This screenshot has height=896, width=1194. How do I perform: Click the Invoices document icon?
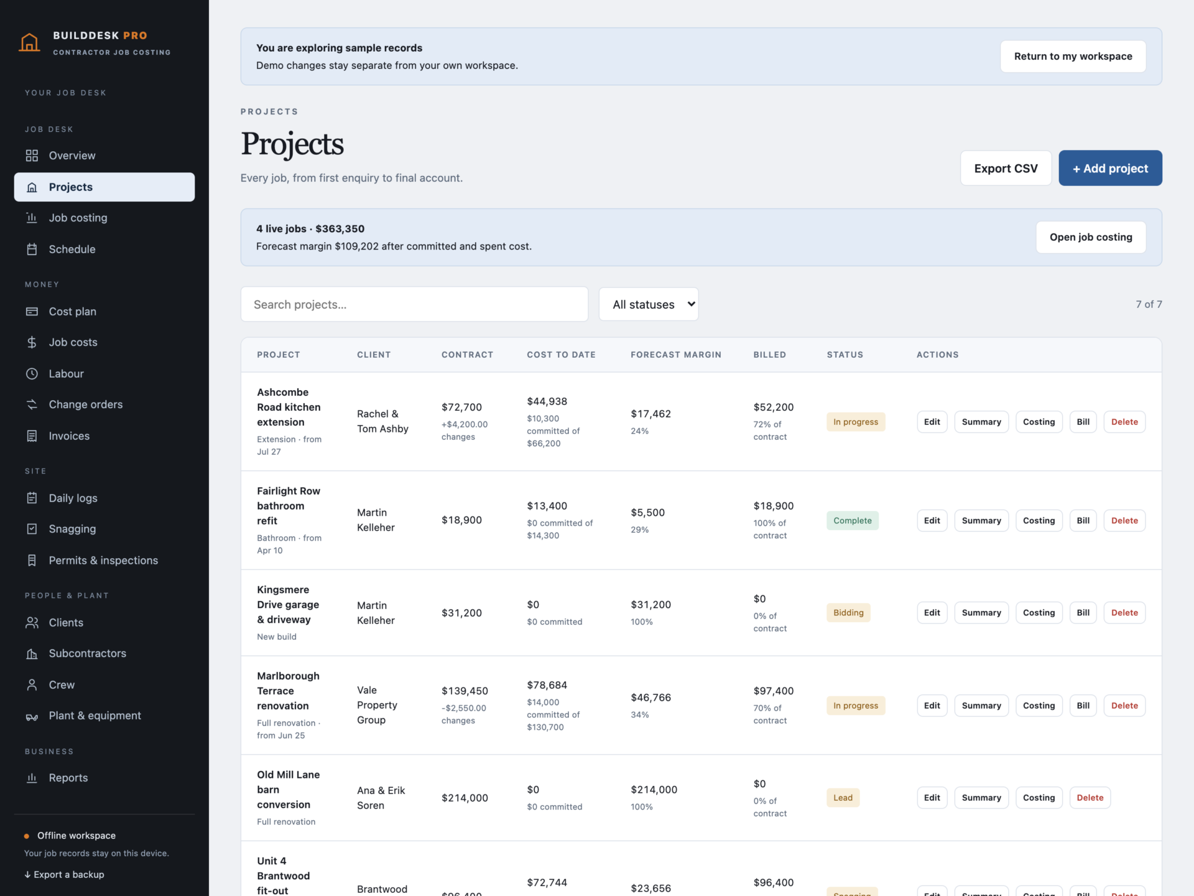tap(32, 436)
